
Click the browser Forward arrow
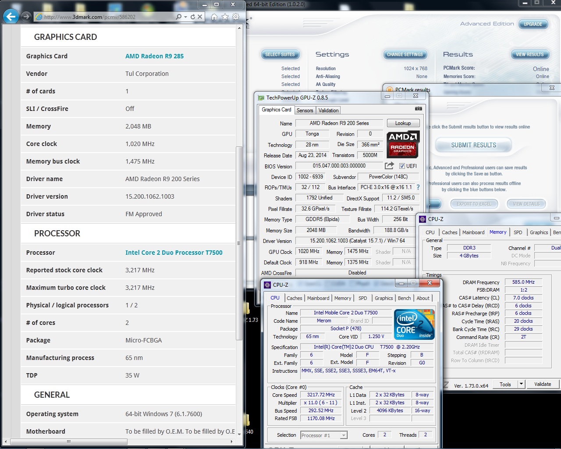click(x=26, y=17)
